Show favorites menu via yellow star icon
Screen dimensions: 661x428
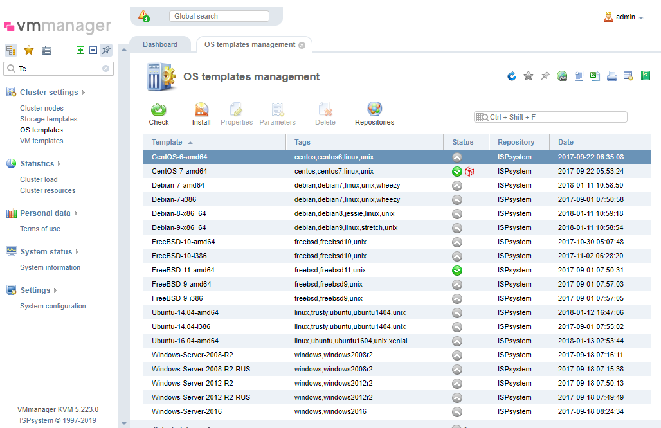tap(29, 50)
